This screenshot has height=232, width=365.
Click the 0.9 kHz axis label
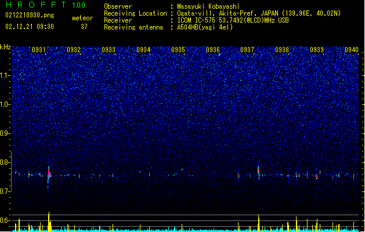5,133
